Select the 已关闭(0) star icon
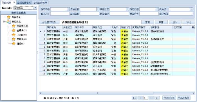Viewport: 197px width, 102px height. point(14,35)
